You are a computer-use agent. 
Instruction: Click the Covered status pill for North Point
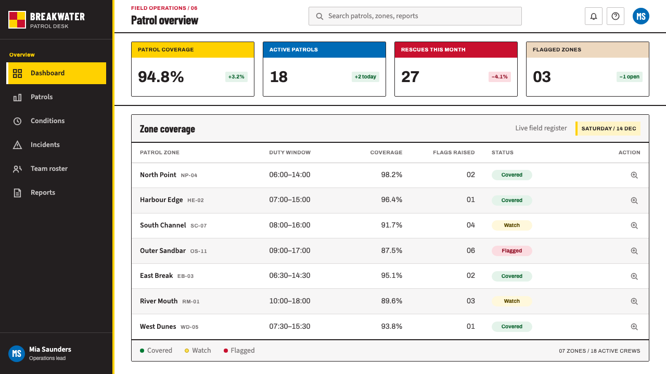pyautogui.click(x=512, y=175)
